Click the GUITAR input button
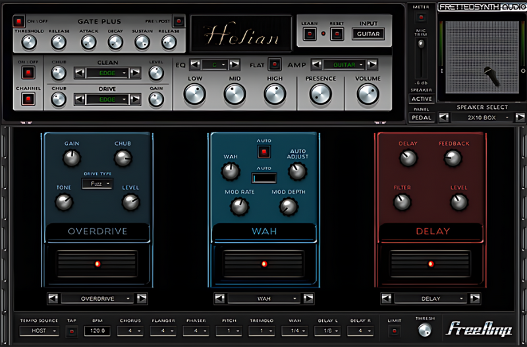 (368, 34)
